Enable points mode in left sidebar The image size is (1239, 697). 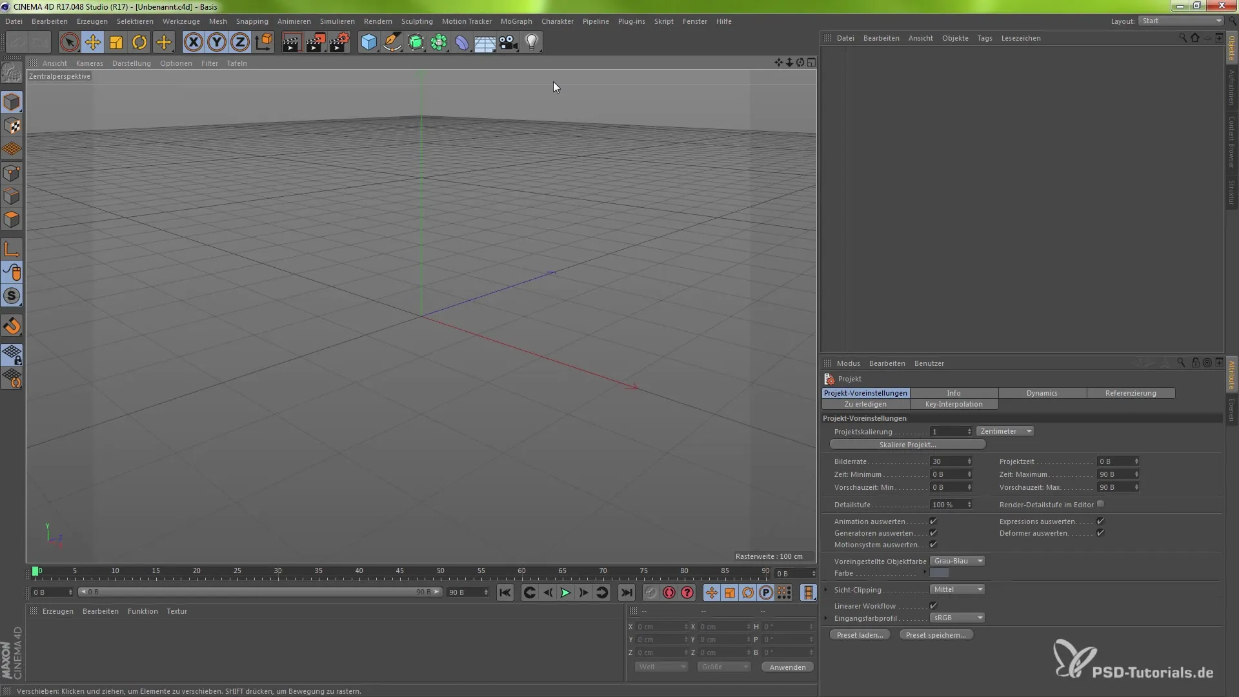pos(12,173)
